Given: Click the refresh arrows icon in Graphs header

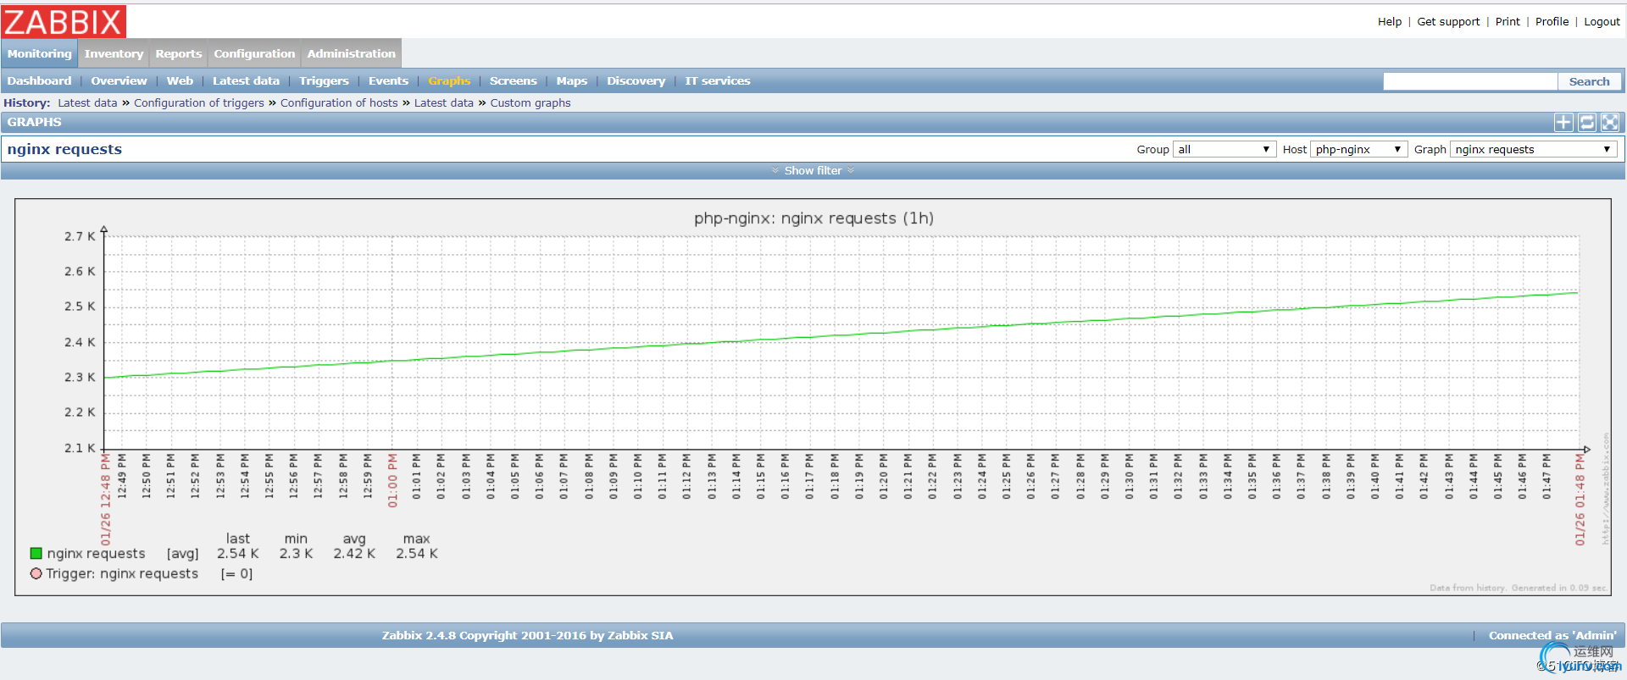Looking at the screenshot, I should 1586,123.
